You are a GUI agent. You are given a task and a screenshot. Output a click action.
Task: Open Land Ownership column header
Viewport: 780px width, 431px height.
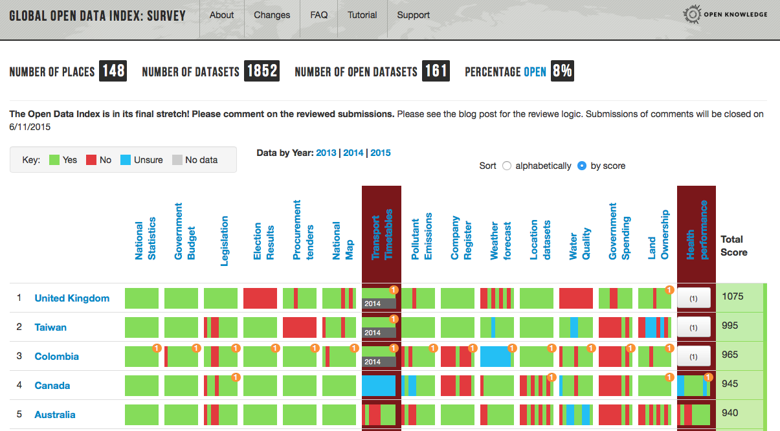[x=658, y=234]
